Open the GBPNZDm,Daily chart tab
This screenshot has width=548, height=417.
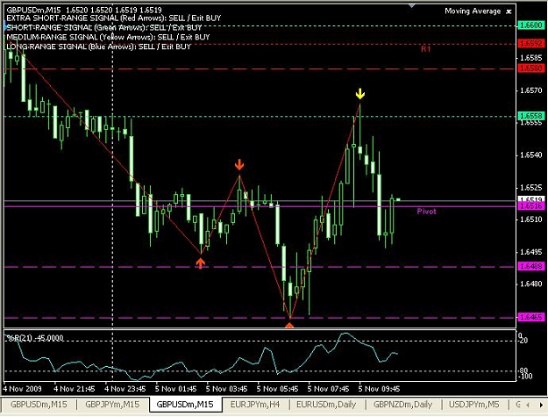402,405
